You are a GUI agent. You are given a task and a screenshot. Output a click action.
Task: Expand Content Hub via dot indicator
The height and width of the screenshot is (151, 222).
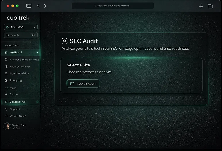pos(37,102)
